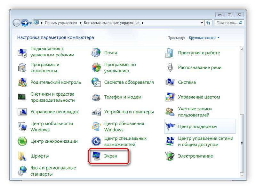Click the network sharing center icon
This screenshot has width=256, height=190.
tap(170, 141)
